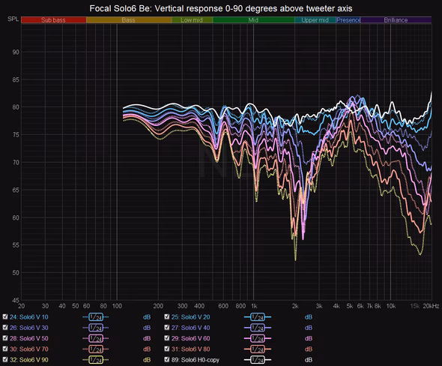Select the 28: Solo6 V 50 trace label

coord(29,339)
